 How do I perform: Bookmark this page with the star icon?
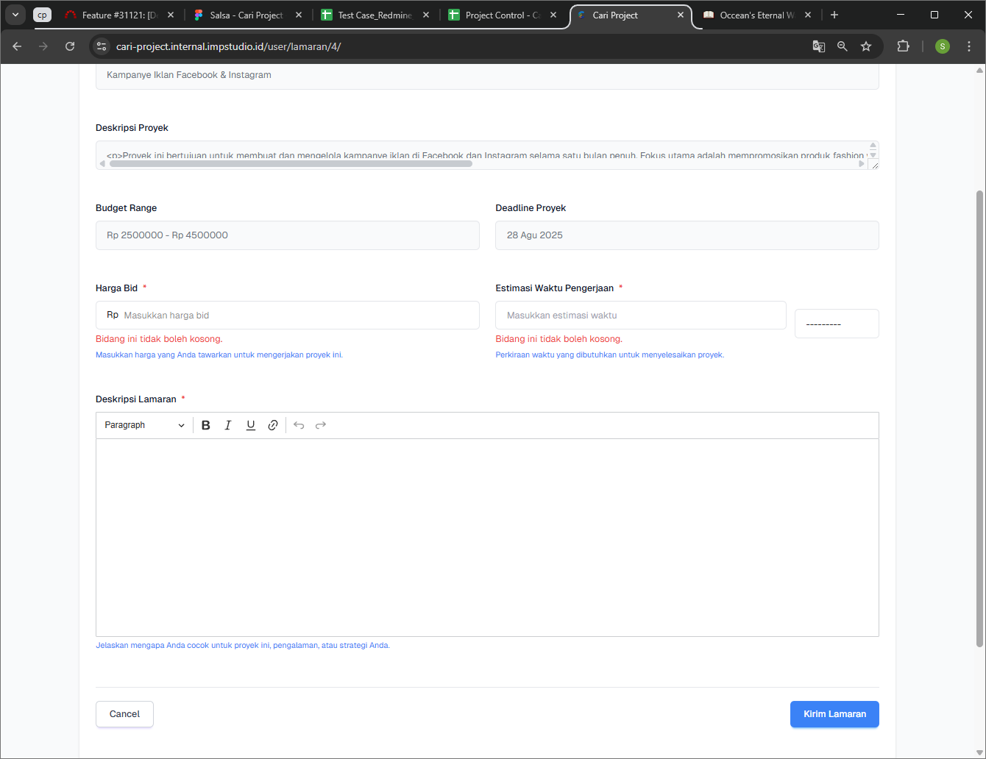866,46
